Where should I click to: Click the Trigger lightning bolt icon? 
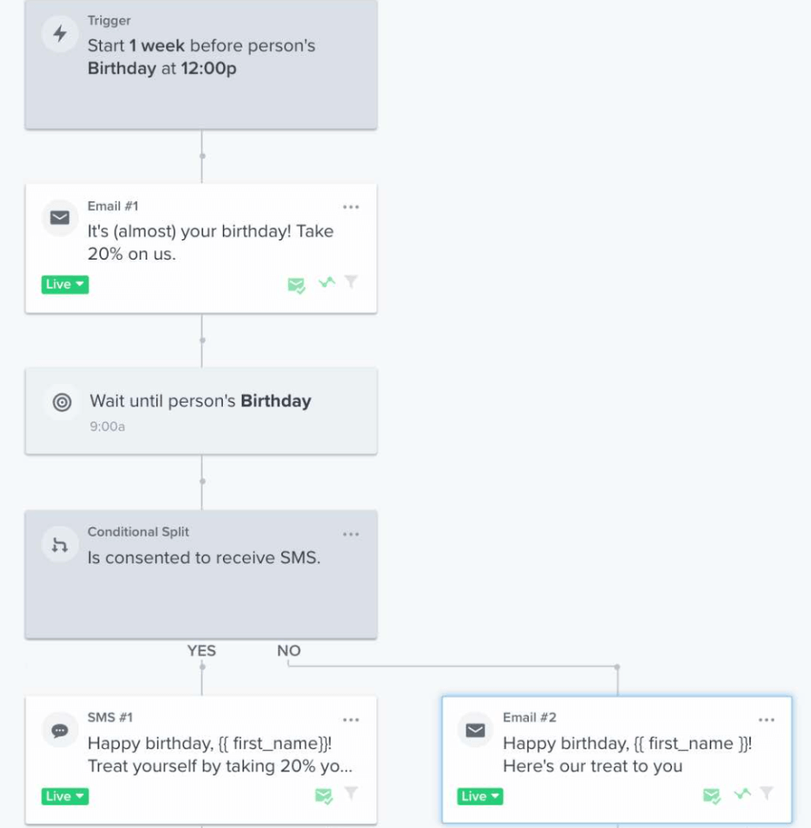coord(60,34)
